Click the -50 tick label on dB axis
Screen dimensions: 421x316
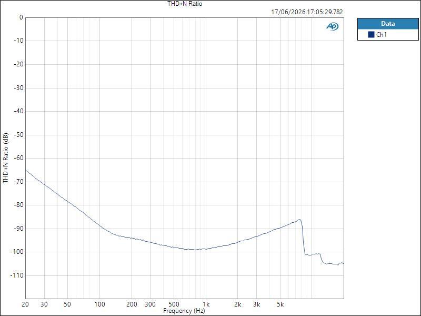[x=18, y=135]
